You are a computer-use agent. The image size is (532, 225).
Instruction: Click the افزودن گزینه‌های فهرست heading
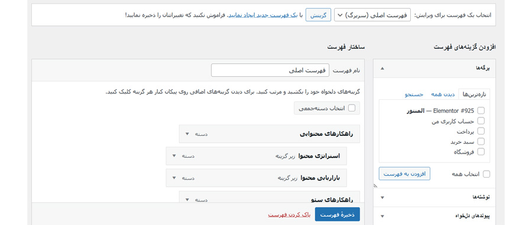coord(465,47)
